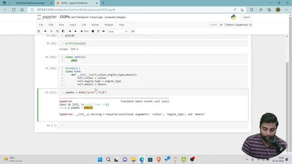The height and width of the screenshot is (164, 292).
Task: Move selected cell up arrow
Action: [70, 31]
